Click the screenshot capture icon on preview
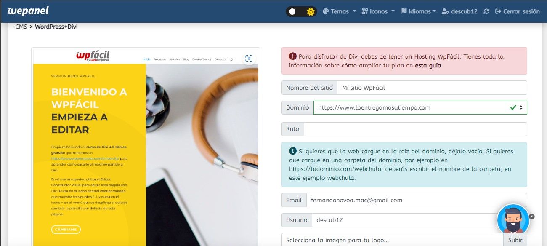 249,59
